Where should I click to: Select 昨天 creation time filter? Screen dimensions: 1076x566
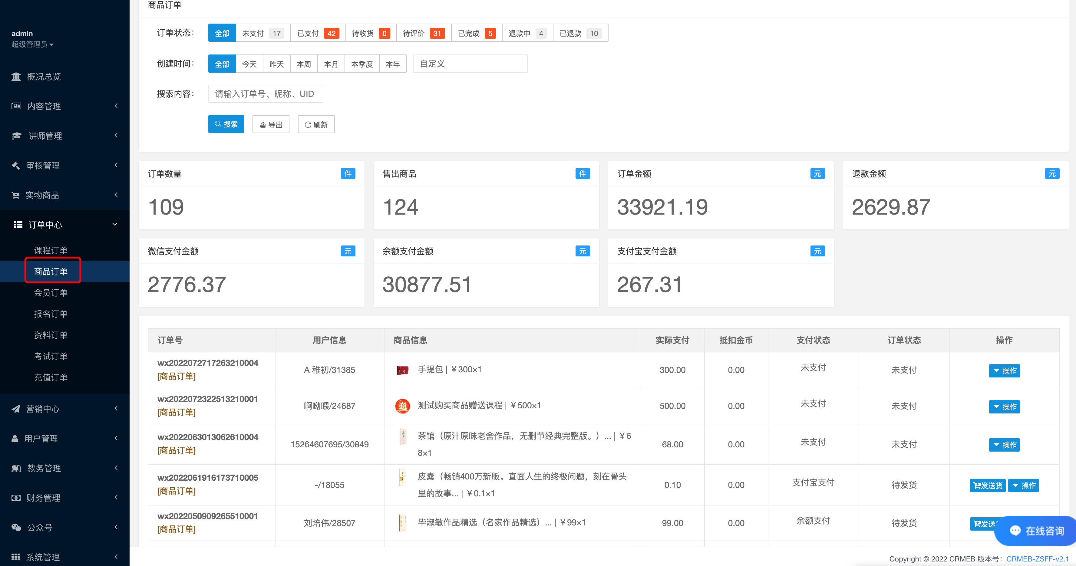(x=276, y=64)
